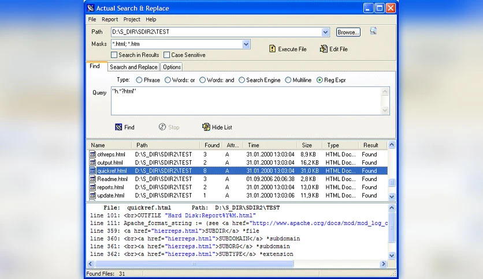Click the update.html file icon
The width and height of the screenshot is (483, 279).
pos(92,195)
